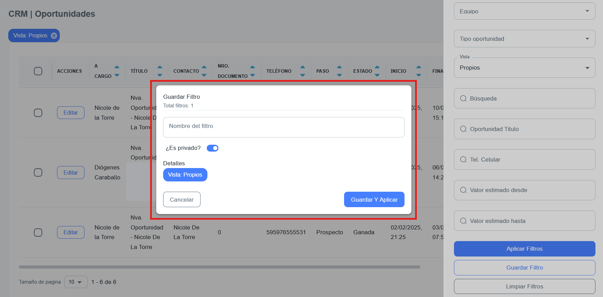Tick the Diógenes Caraballo row checkbox
Image resolution: width=603 pixels, height=297 pixels.
(38, 173)
